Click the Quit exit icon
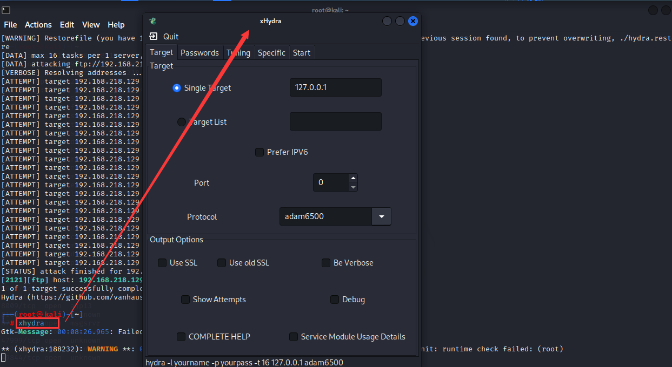Viewport: 672px width, 367px height. tap(154, 36)
